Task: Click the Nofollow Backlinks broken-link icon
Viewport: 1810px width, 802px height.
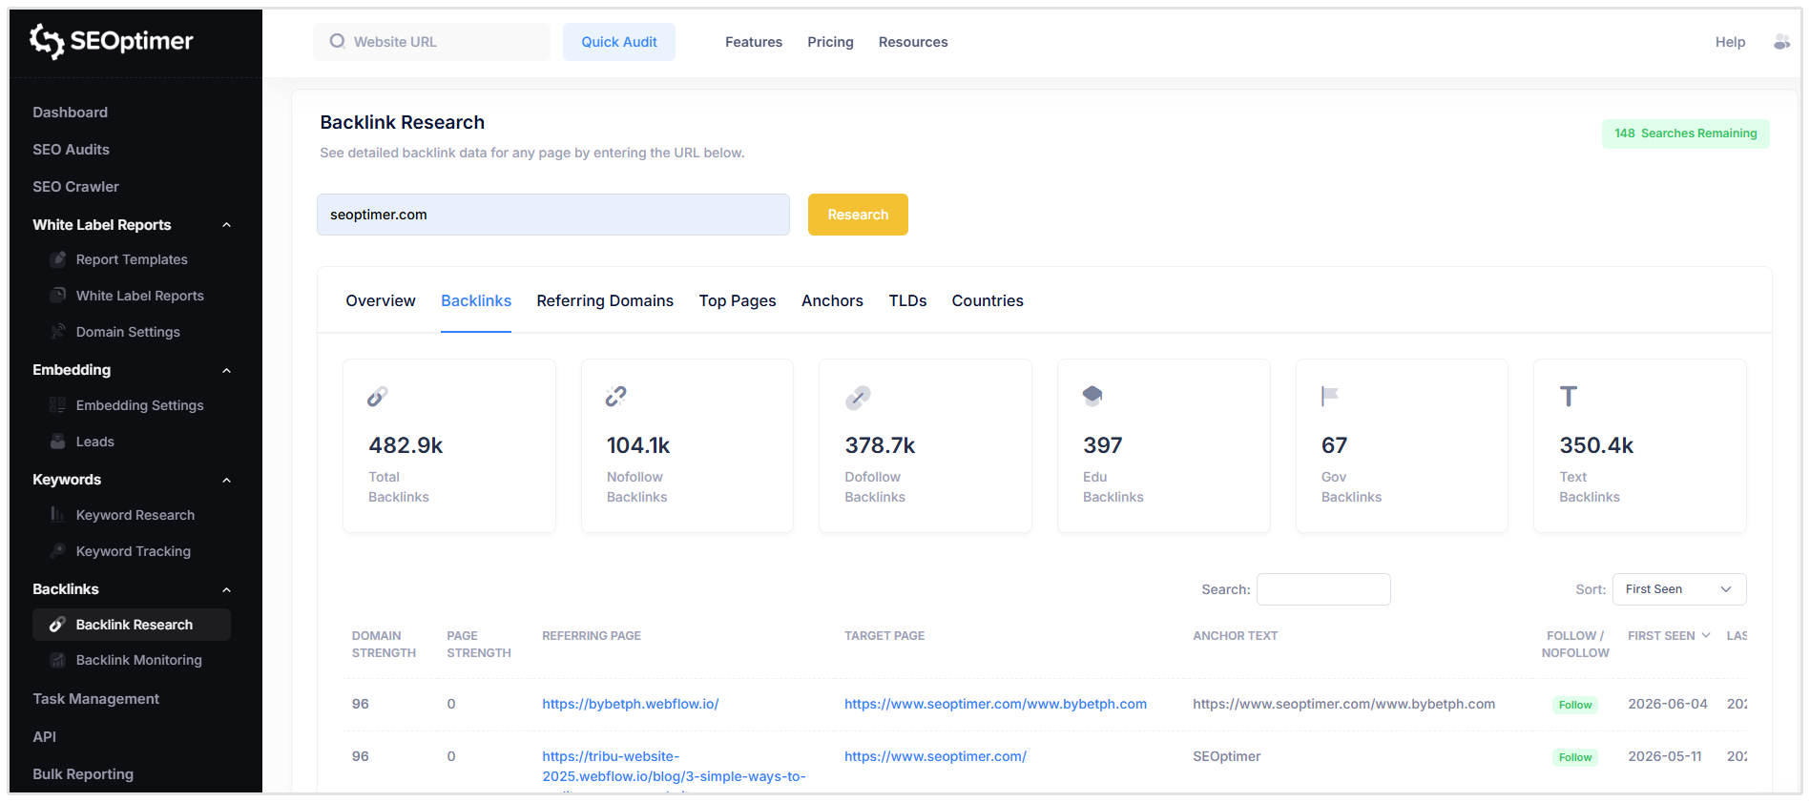Action: point(615,397)
